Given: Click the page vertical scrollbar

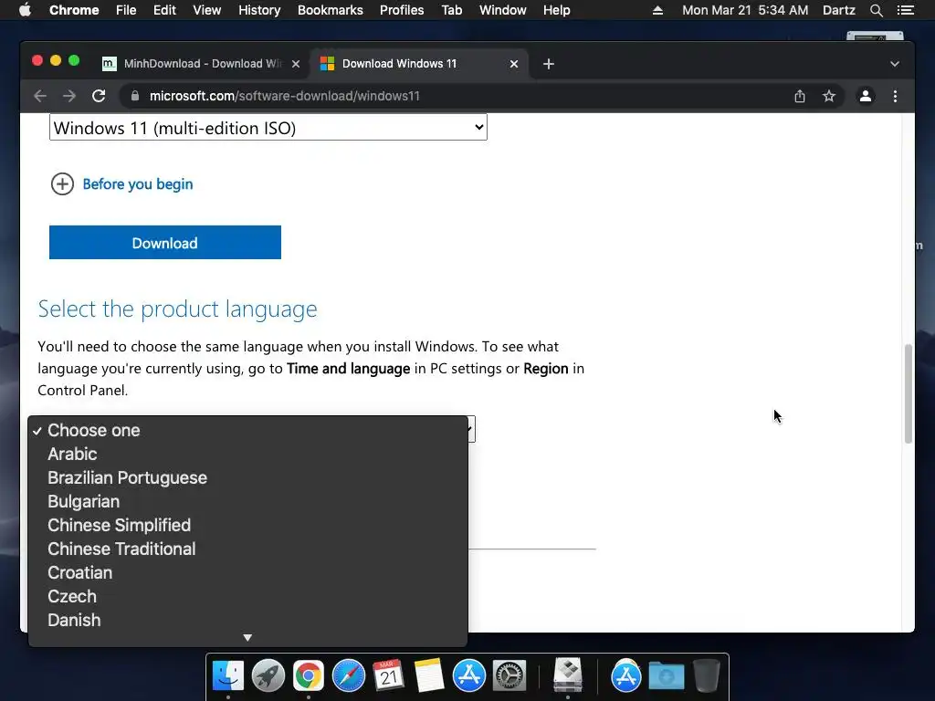Looking at the screenshot, I should click(909, 393).
